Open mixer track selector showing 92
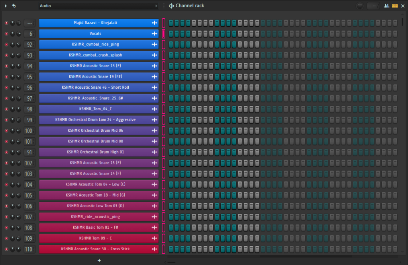Image resolution: width=408 pixels, height=265 pixels. pos(29,45)
